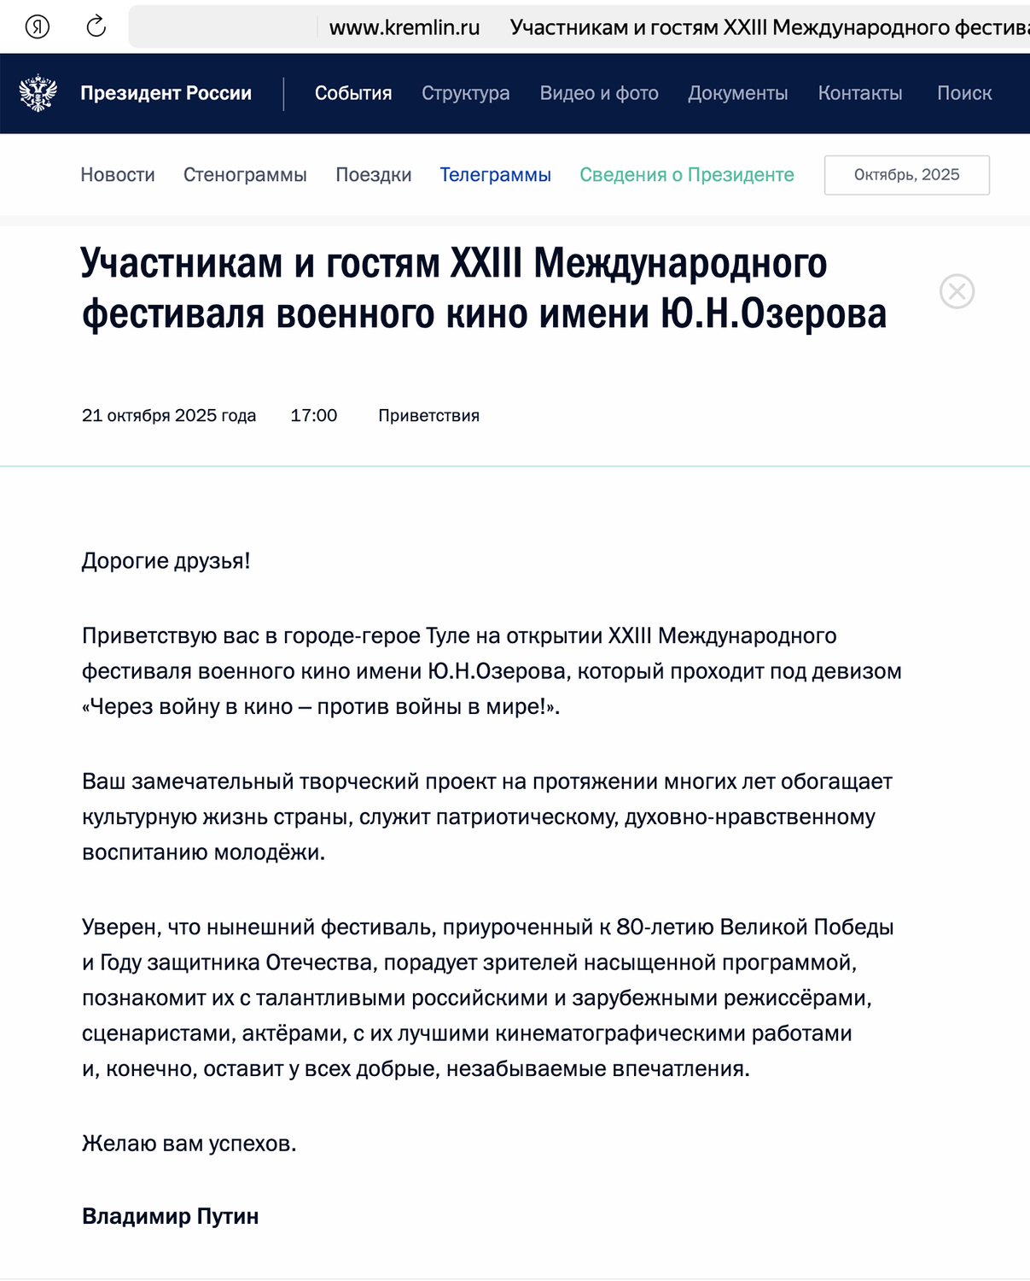Click the Приветствия category link
The height and width of the screenshot is (1281, 1030).
pyautogui.click(x=428, y=416)
